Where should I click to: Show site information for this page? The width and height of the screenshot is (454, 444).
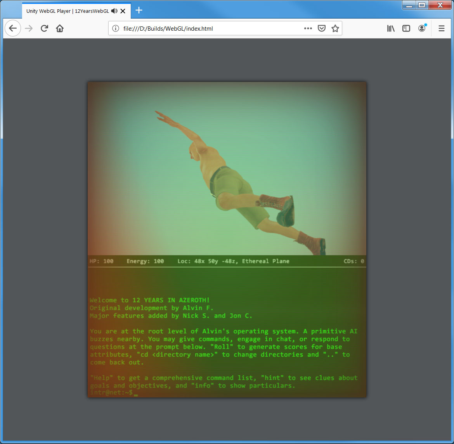[x=116, y=28]
